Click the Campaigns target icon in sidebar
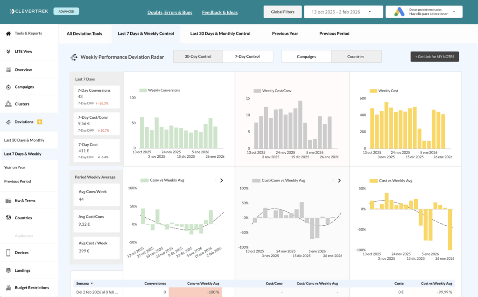478x297 pixels. pyautogui.click(x=8, y=87)
